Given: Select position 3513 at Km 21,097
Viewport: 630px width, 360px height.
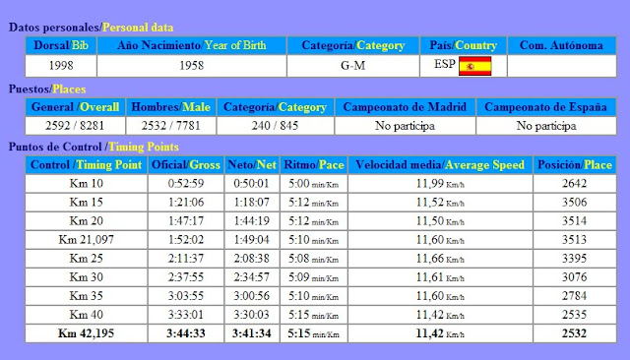Looking at the screenshot, I should point(575,240).
